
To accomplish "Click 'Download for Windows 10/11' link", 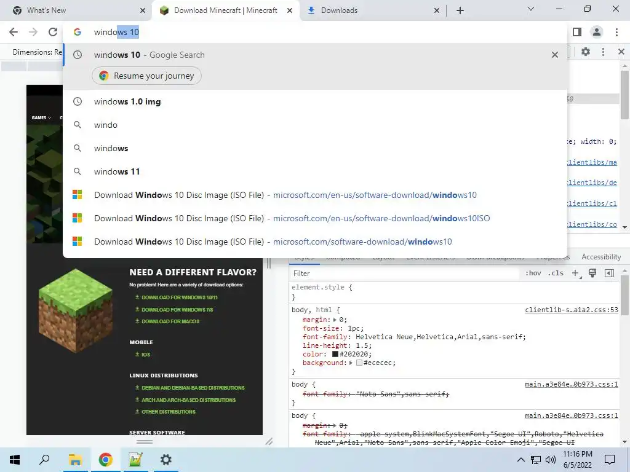I will [x=179, y=297].
